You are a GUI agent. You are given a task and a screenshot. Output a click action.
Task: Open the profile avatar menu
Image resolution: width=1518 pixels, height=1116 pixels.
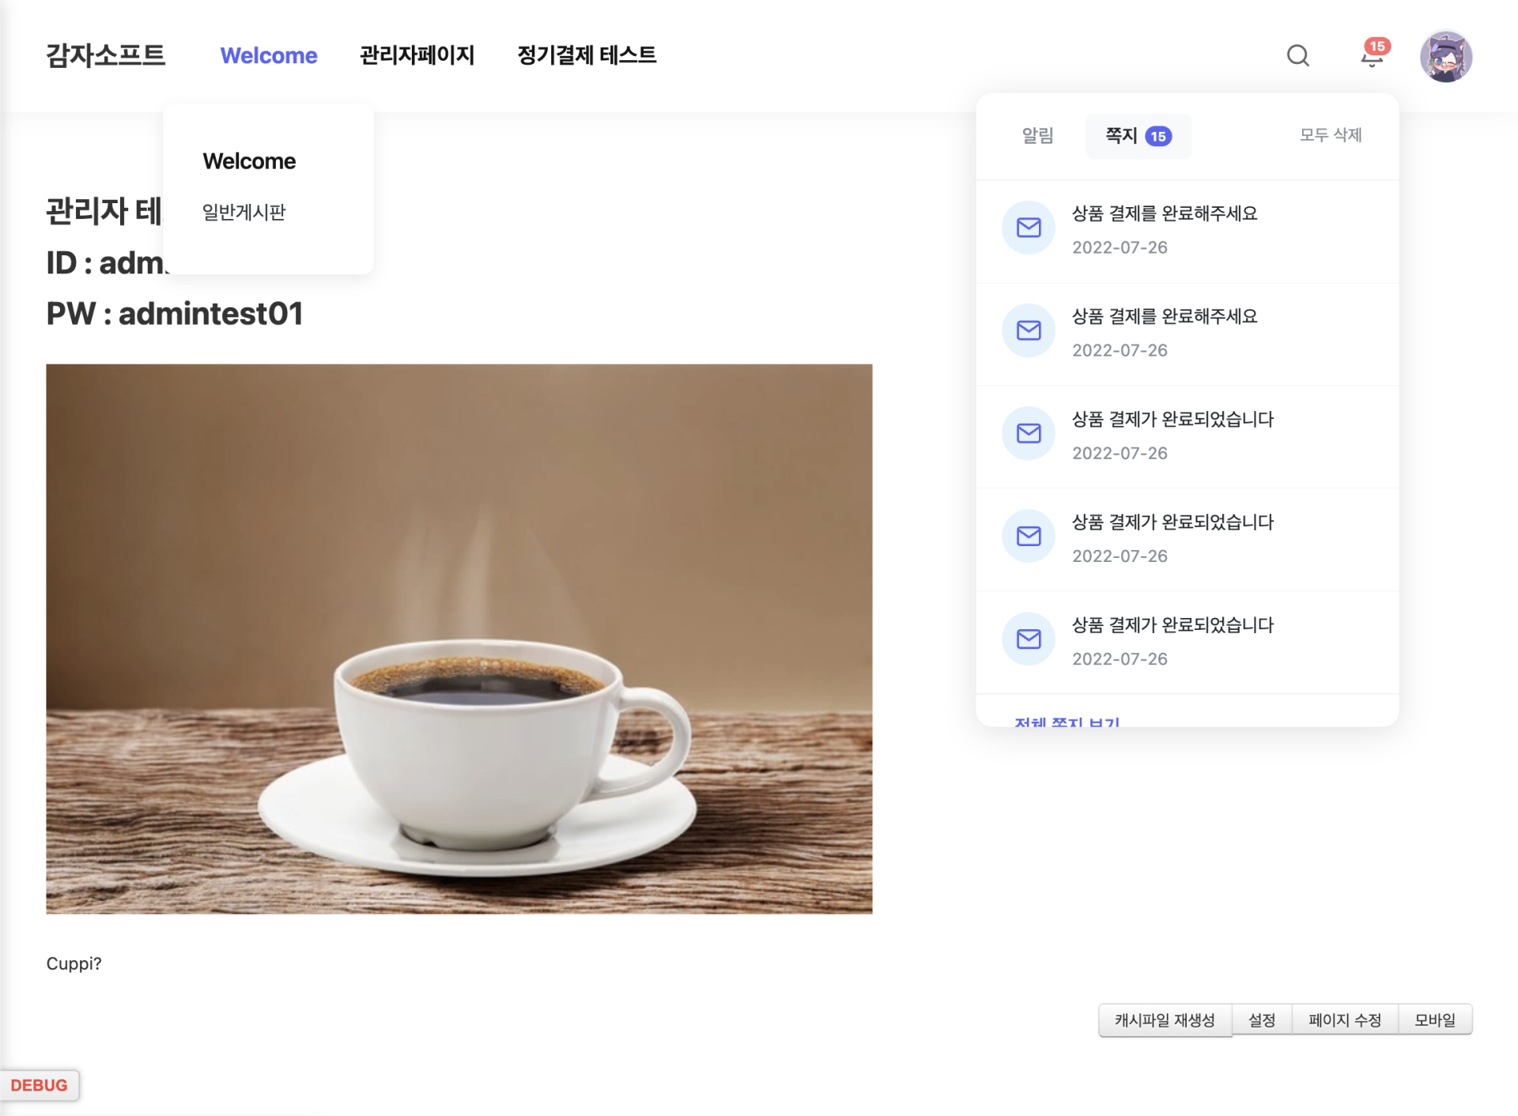(x=1447, y=55)
